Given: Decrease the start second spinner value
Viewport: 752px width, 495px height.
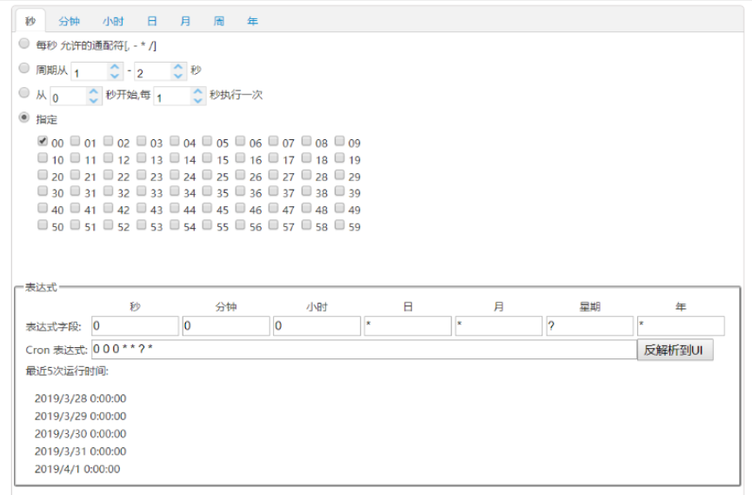Looking at the screenshot, I should pos(94,100).
